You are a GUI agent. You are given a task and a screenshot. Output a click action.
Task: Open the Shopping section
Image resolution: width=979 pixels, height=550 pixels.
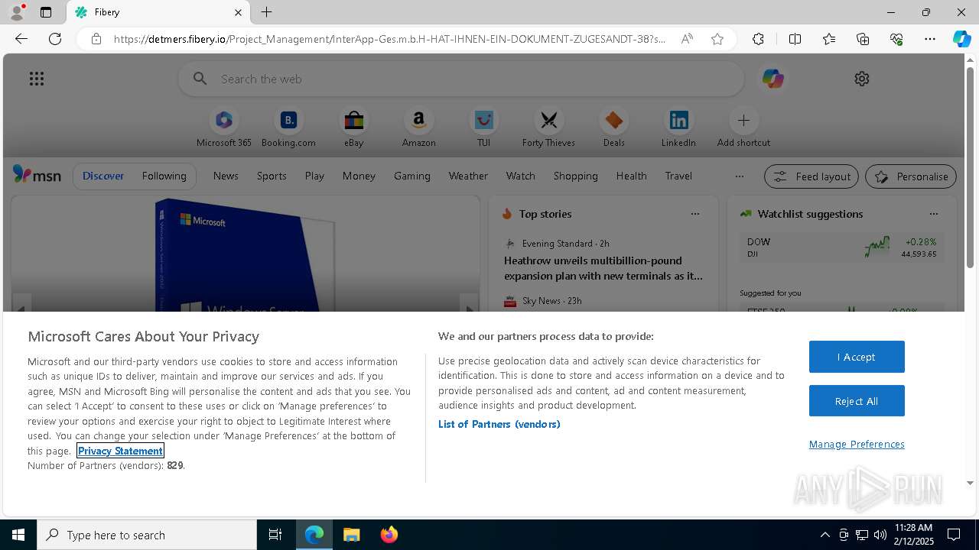pyautogui.click(x=576, y=176)
